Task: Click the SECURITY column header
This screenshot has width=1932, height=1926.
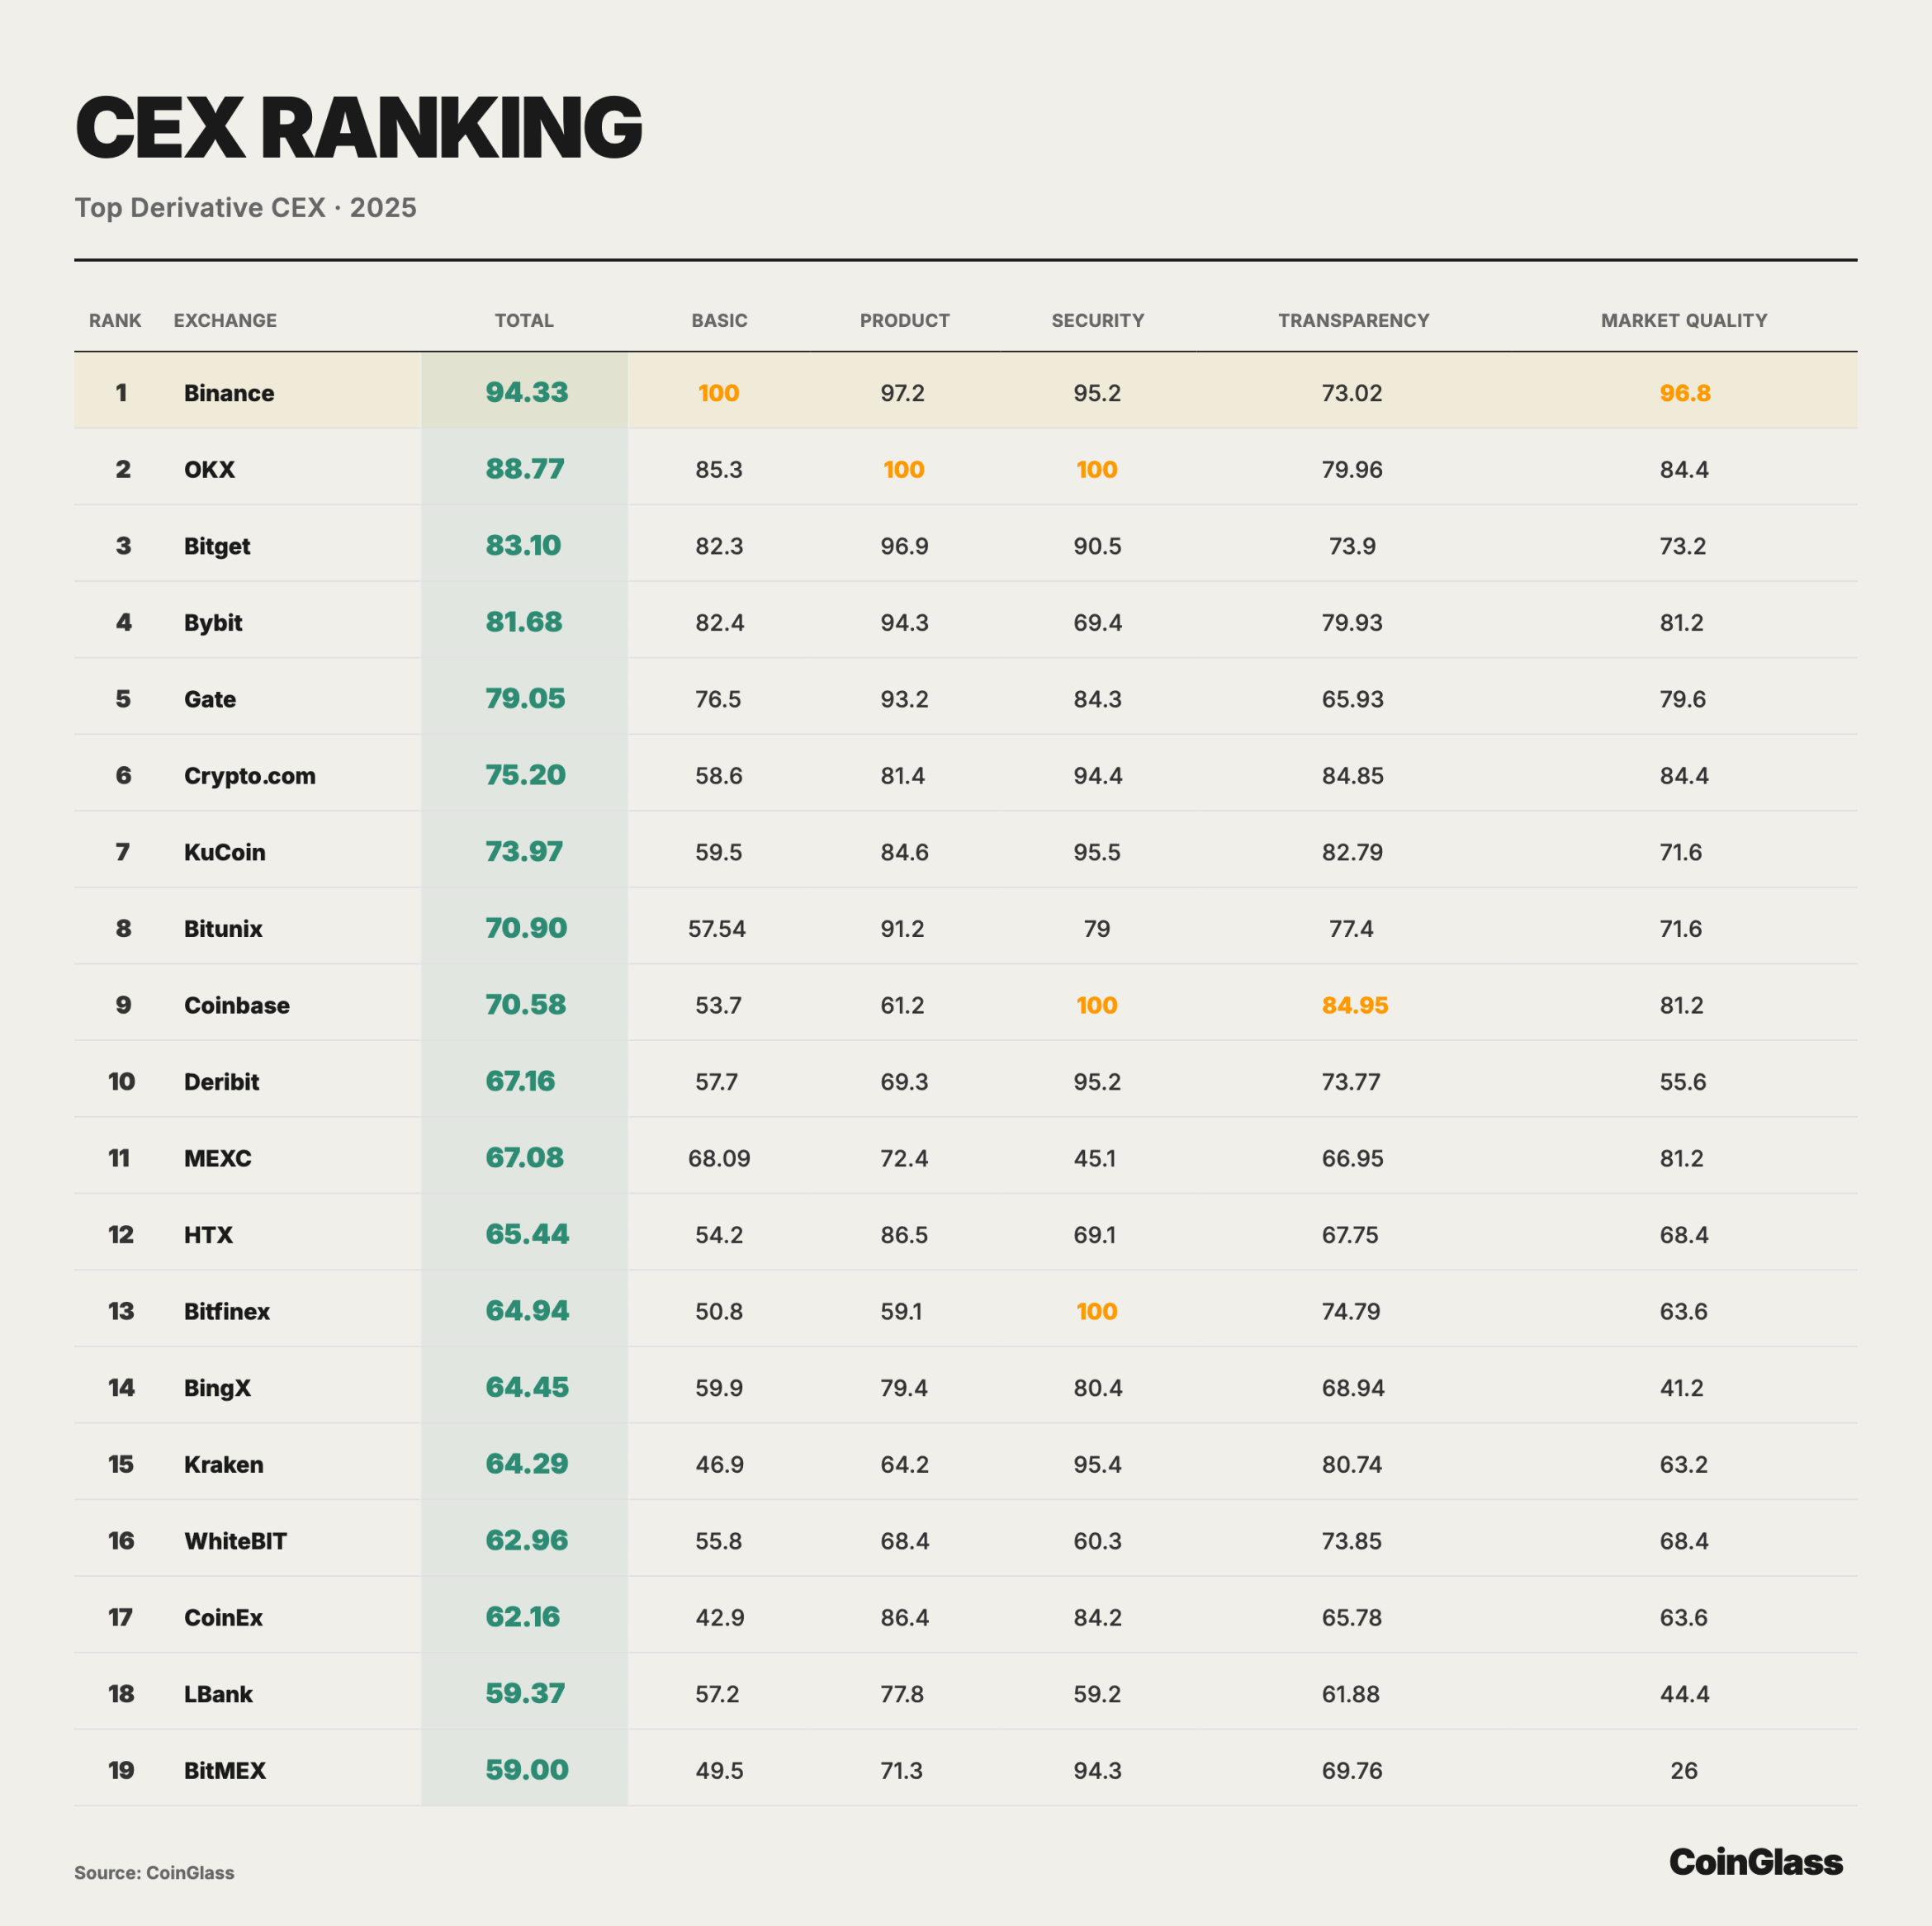Action: click(x=1097, y=320)
